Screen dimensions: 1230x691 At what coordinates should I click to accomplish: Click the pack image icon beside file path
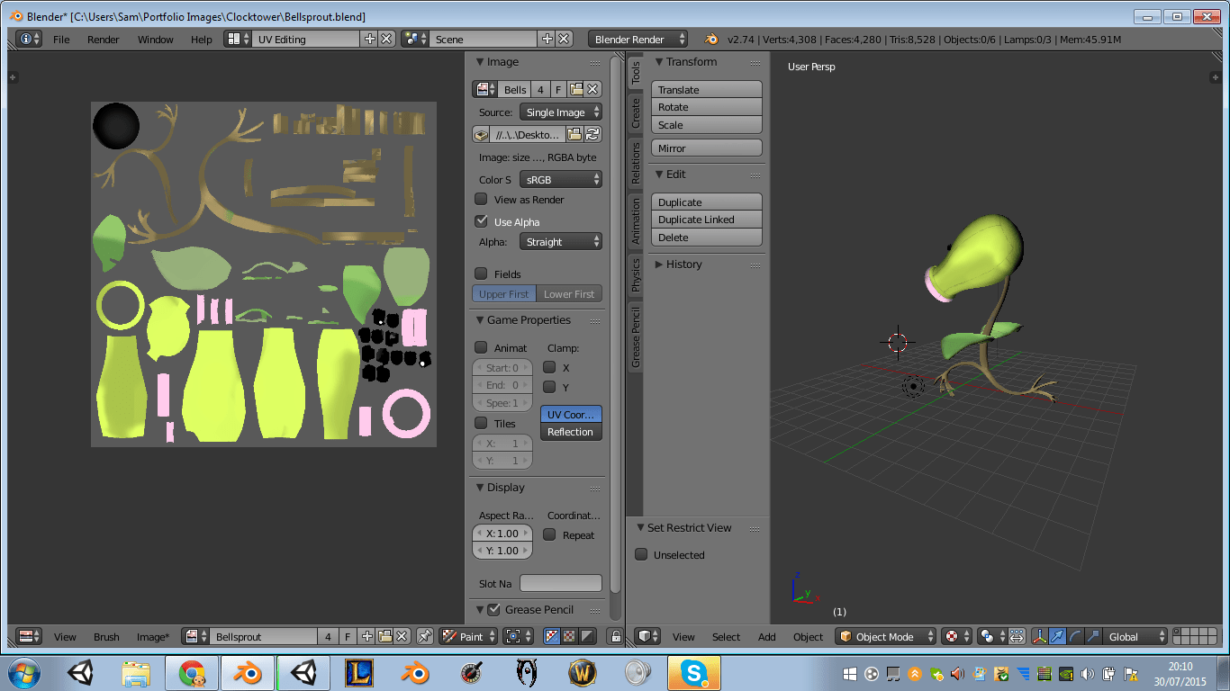click(x=482, y=134)
